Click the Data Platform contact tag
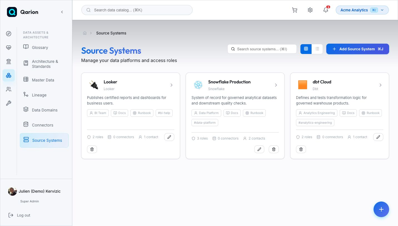Screen dimensions: 398x226 coord(206,113)
